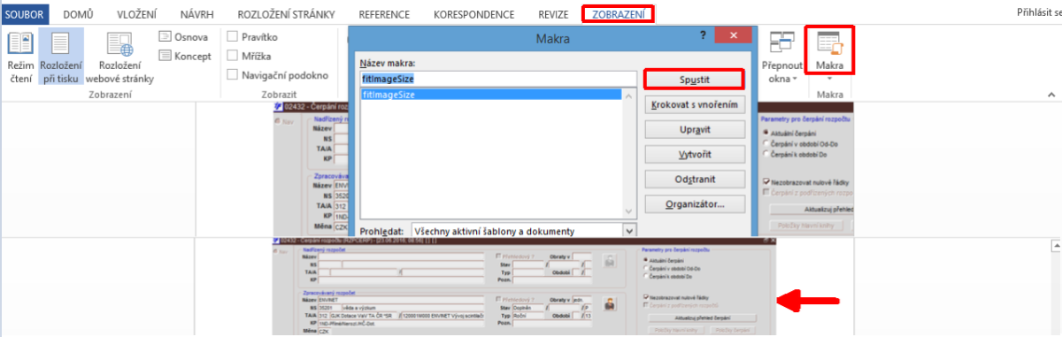Click Upravit to edit macro
The width and height of the screenshot is (1062, 337).
click(x=694, y=129)
